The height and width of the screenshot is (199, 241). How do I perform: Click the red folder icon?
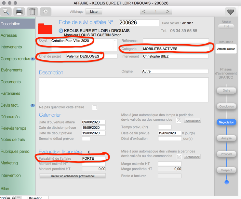click(x=45, y=29)
